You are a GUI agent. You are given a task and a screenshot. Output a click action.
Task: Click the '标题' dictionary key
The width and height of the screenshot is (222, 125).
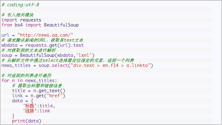(x=29, y=106)
